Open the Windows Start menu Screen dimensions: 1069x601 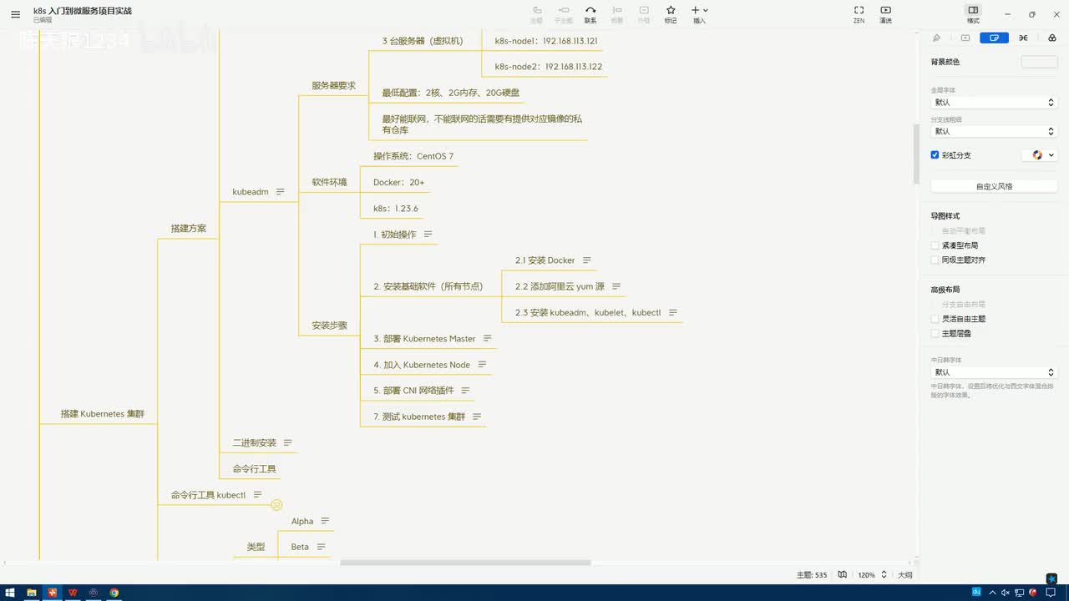point(9,593)
